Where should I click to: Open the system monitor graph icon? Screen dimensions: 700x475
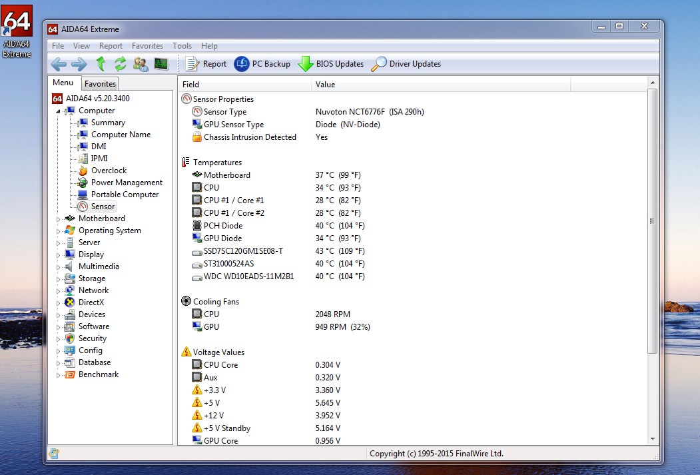[x=161, y=64]
